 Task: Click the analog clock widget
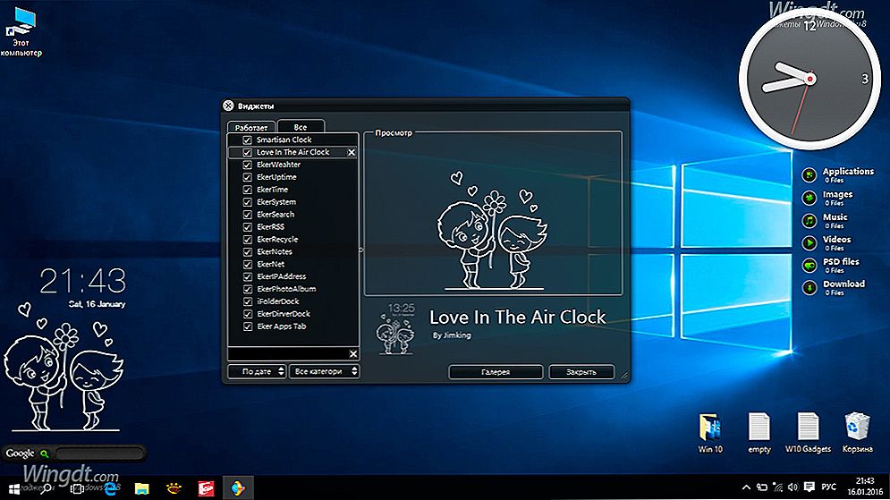point(810,80)
